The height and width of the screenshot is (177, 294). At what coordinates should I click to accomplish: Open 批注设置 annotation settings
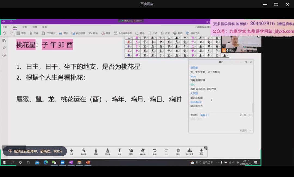tap(190, 151)
